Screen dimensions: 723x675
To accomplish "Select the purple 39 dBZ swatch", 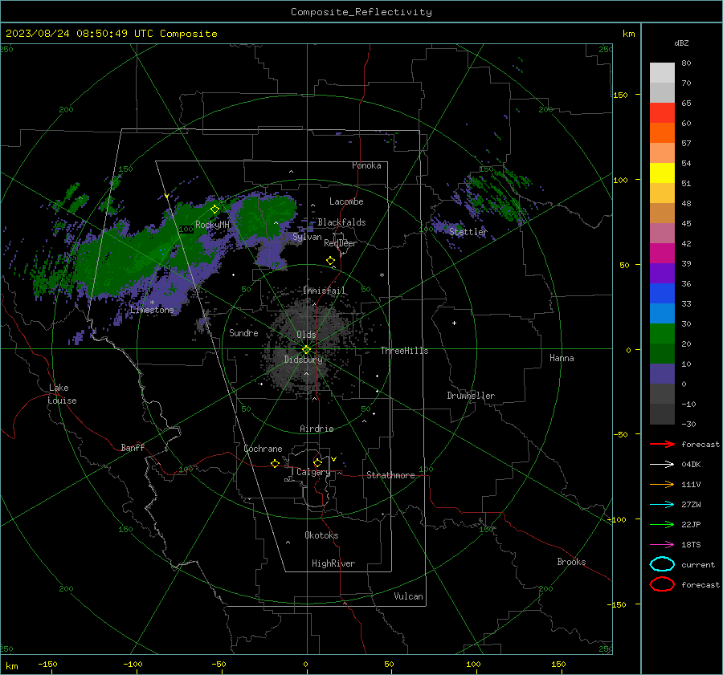I will [662, 273].
